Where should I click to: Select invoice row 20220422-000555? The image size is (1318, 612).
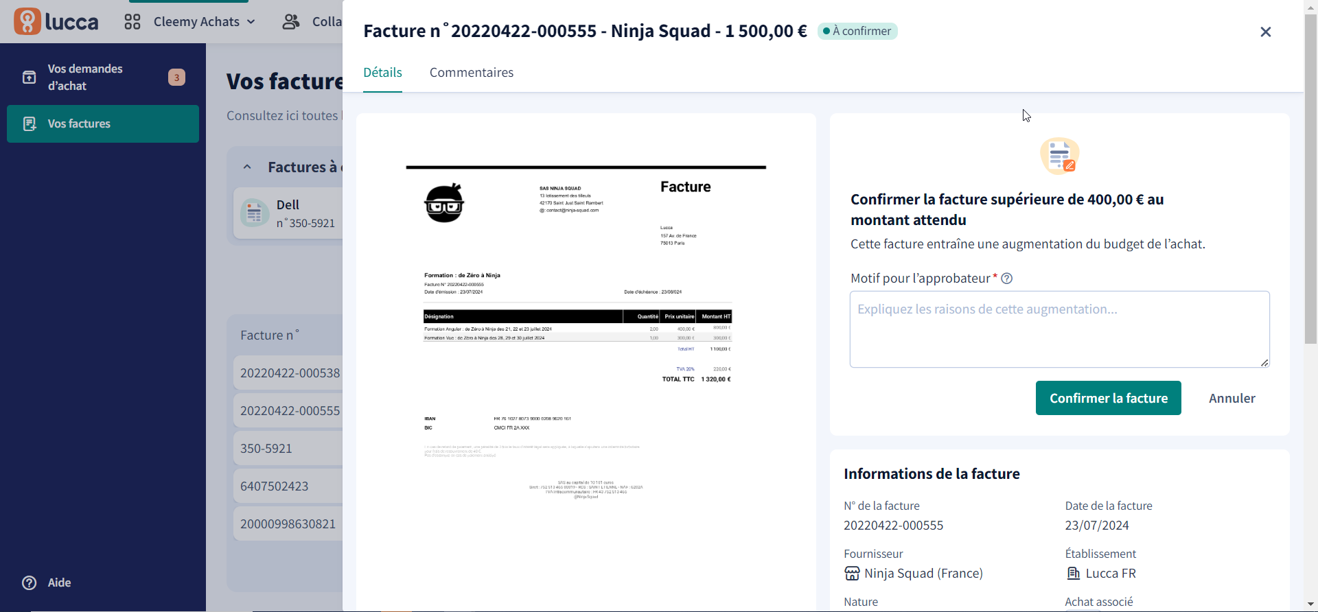tap(288, 411)
